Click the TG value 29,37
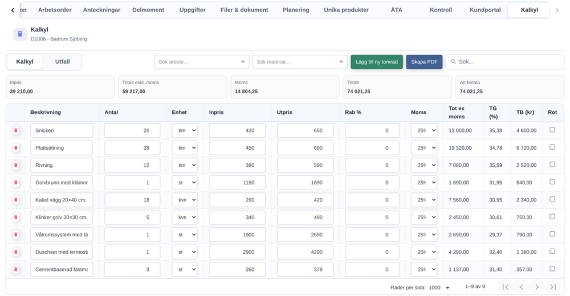 pos(496,235)
